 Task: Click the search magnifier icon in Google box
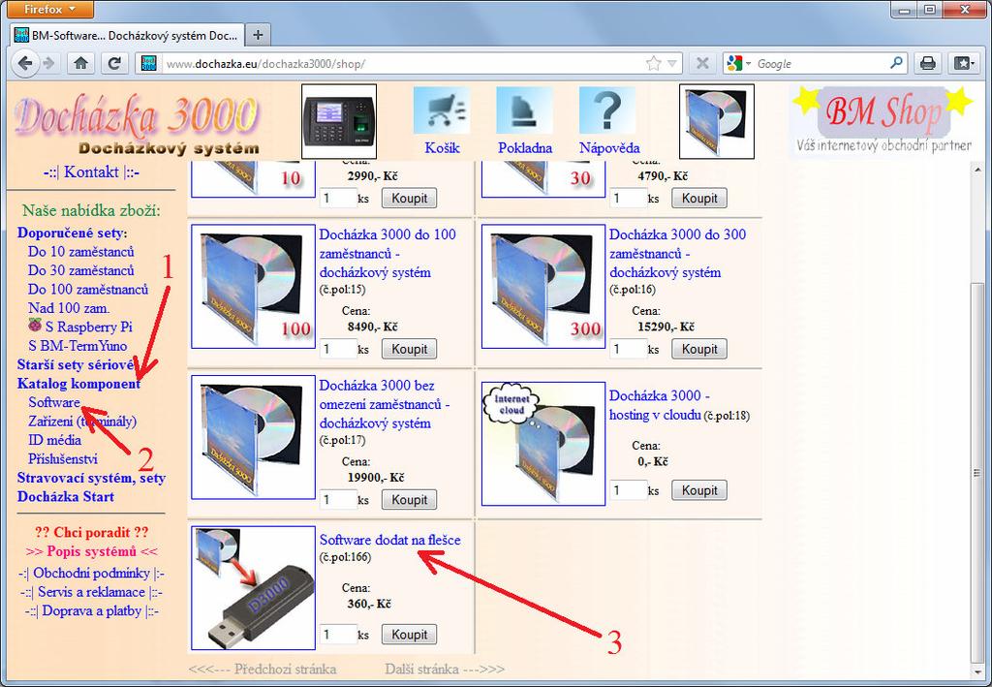pos(896,63)
